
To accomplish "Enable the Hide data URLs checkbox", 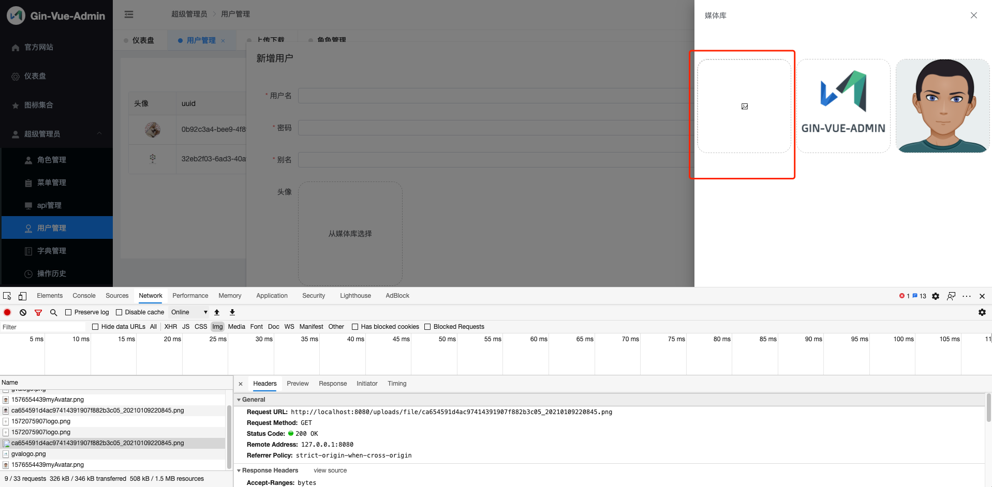I will coord(95,326).
